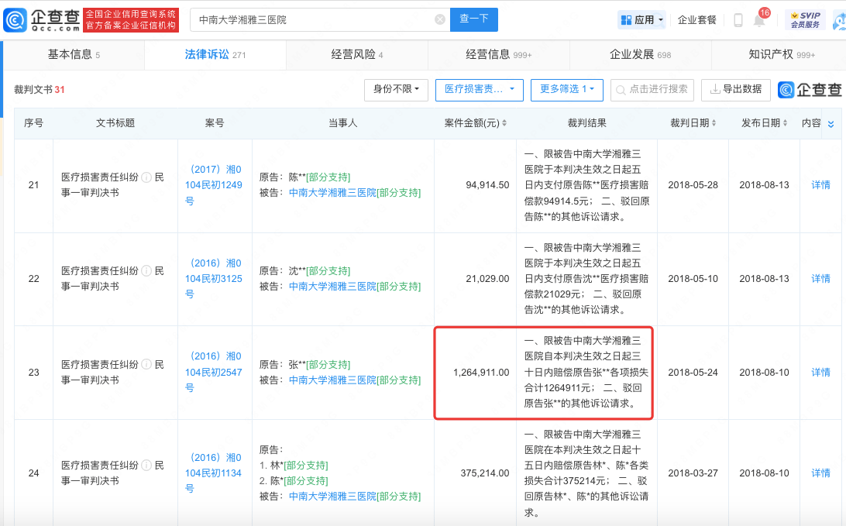Go to the 经营信息 tab
Image resolution: width=846 pixels, height=526 pixels.
(x=499, y=54)
